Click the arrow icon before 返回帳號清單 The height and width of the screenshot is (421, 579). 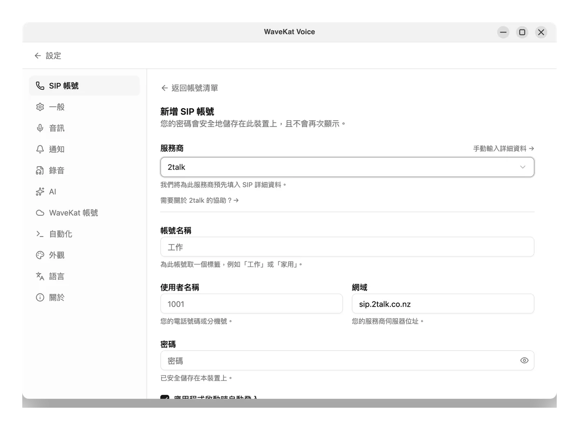coord(165,88)
